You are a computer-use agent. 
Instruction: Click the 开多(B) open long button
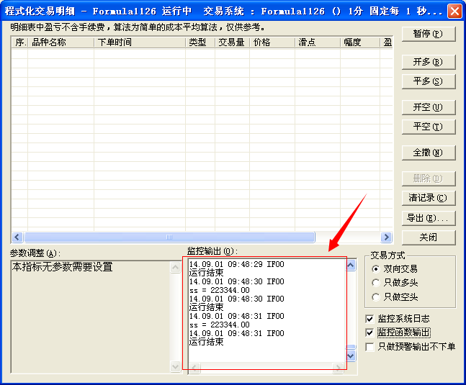(x=429, y=62)
